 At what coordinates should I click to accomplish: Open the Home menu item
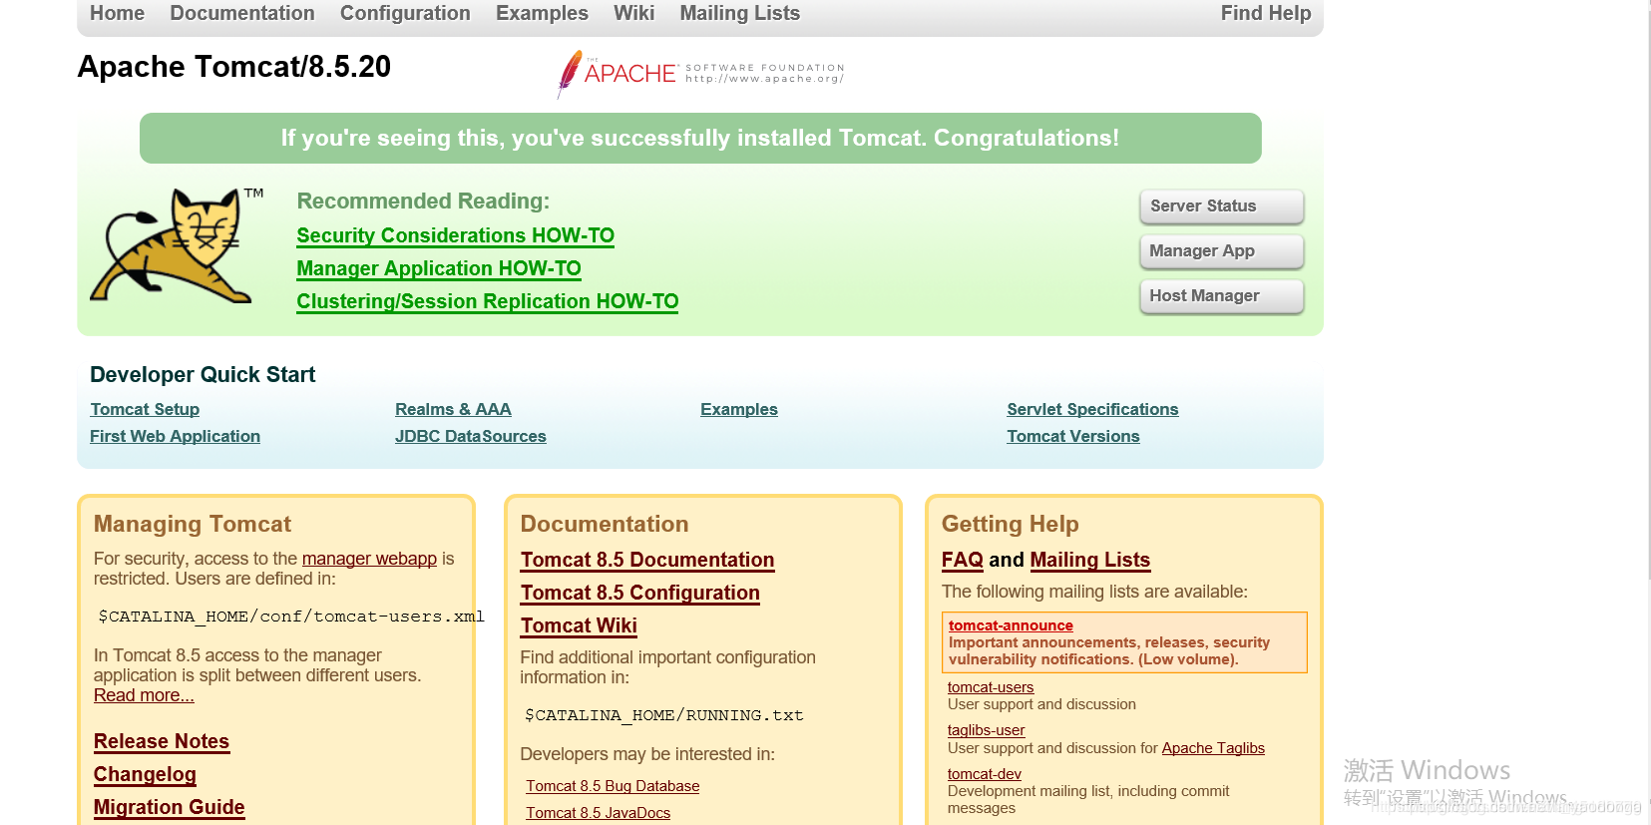117,13
